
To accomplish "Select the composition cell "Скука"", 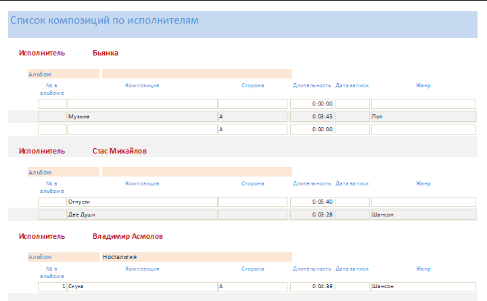I will [x=143, y=287].
